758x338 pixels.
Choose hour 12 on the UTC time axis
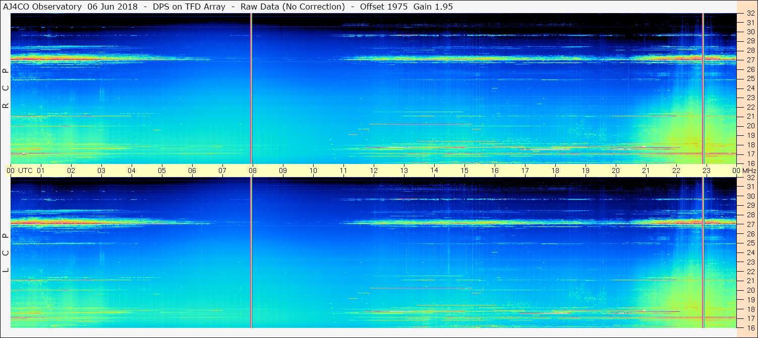(x=374, y=171)
